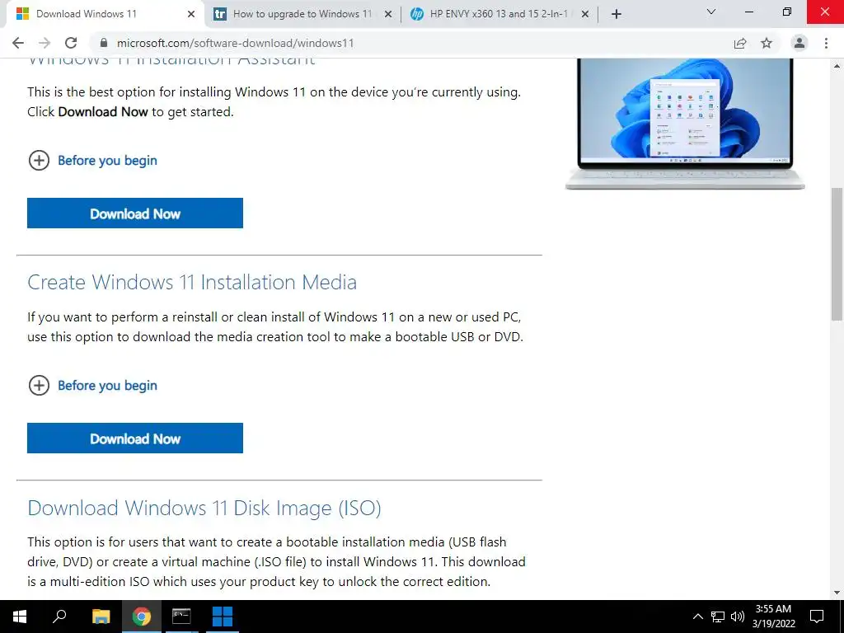844x633 pixels.
Task: Open Windows 11 installer taskbar icon
Action: (223, 617)
